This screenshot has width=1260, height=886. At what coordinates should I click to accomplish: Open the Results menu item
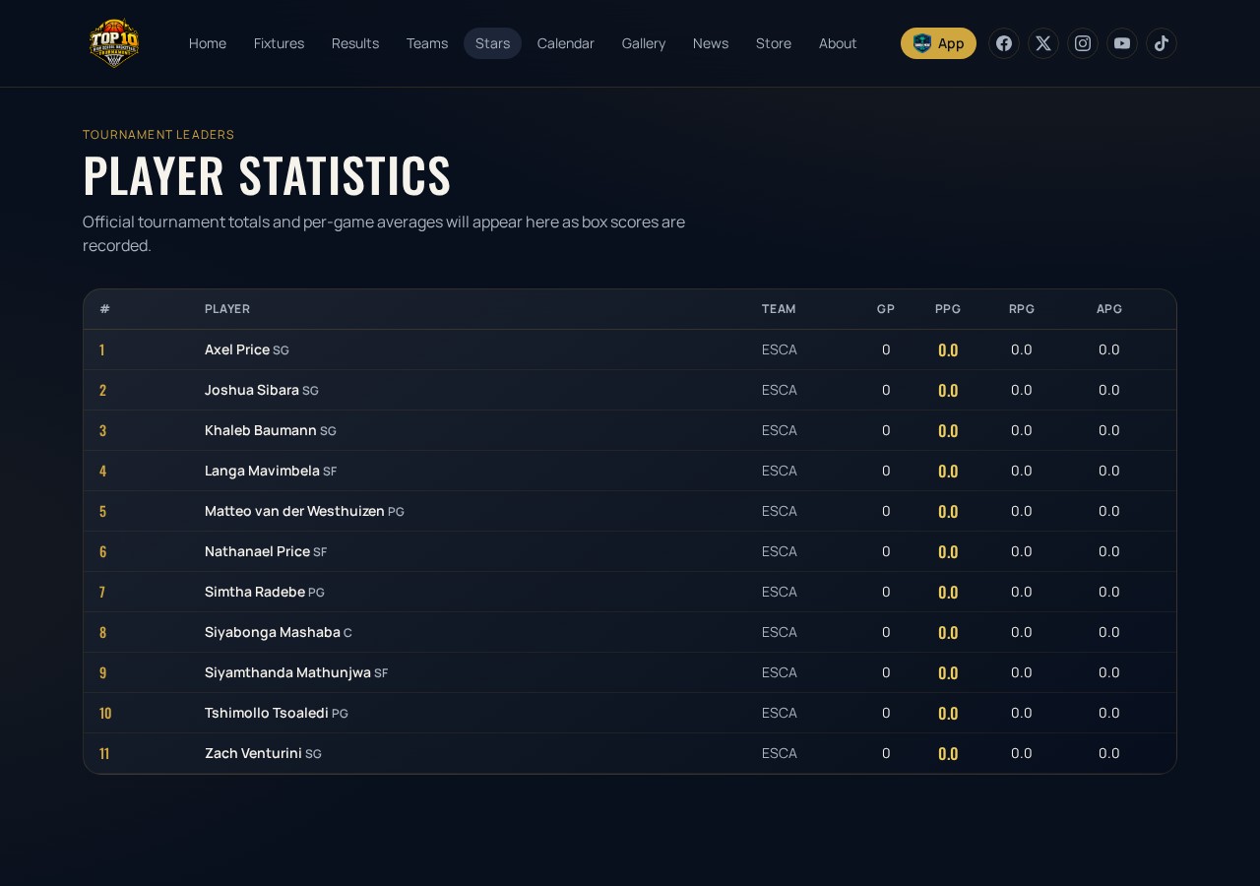pyautogui.click(x=355, y=43)
